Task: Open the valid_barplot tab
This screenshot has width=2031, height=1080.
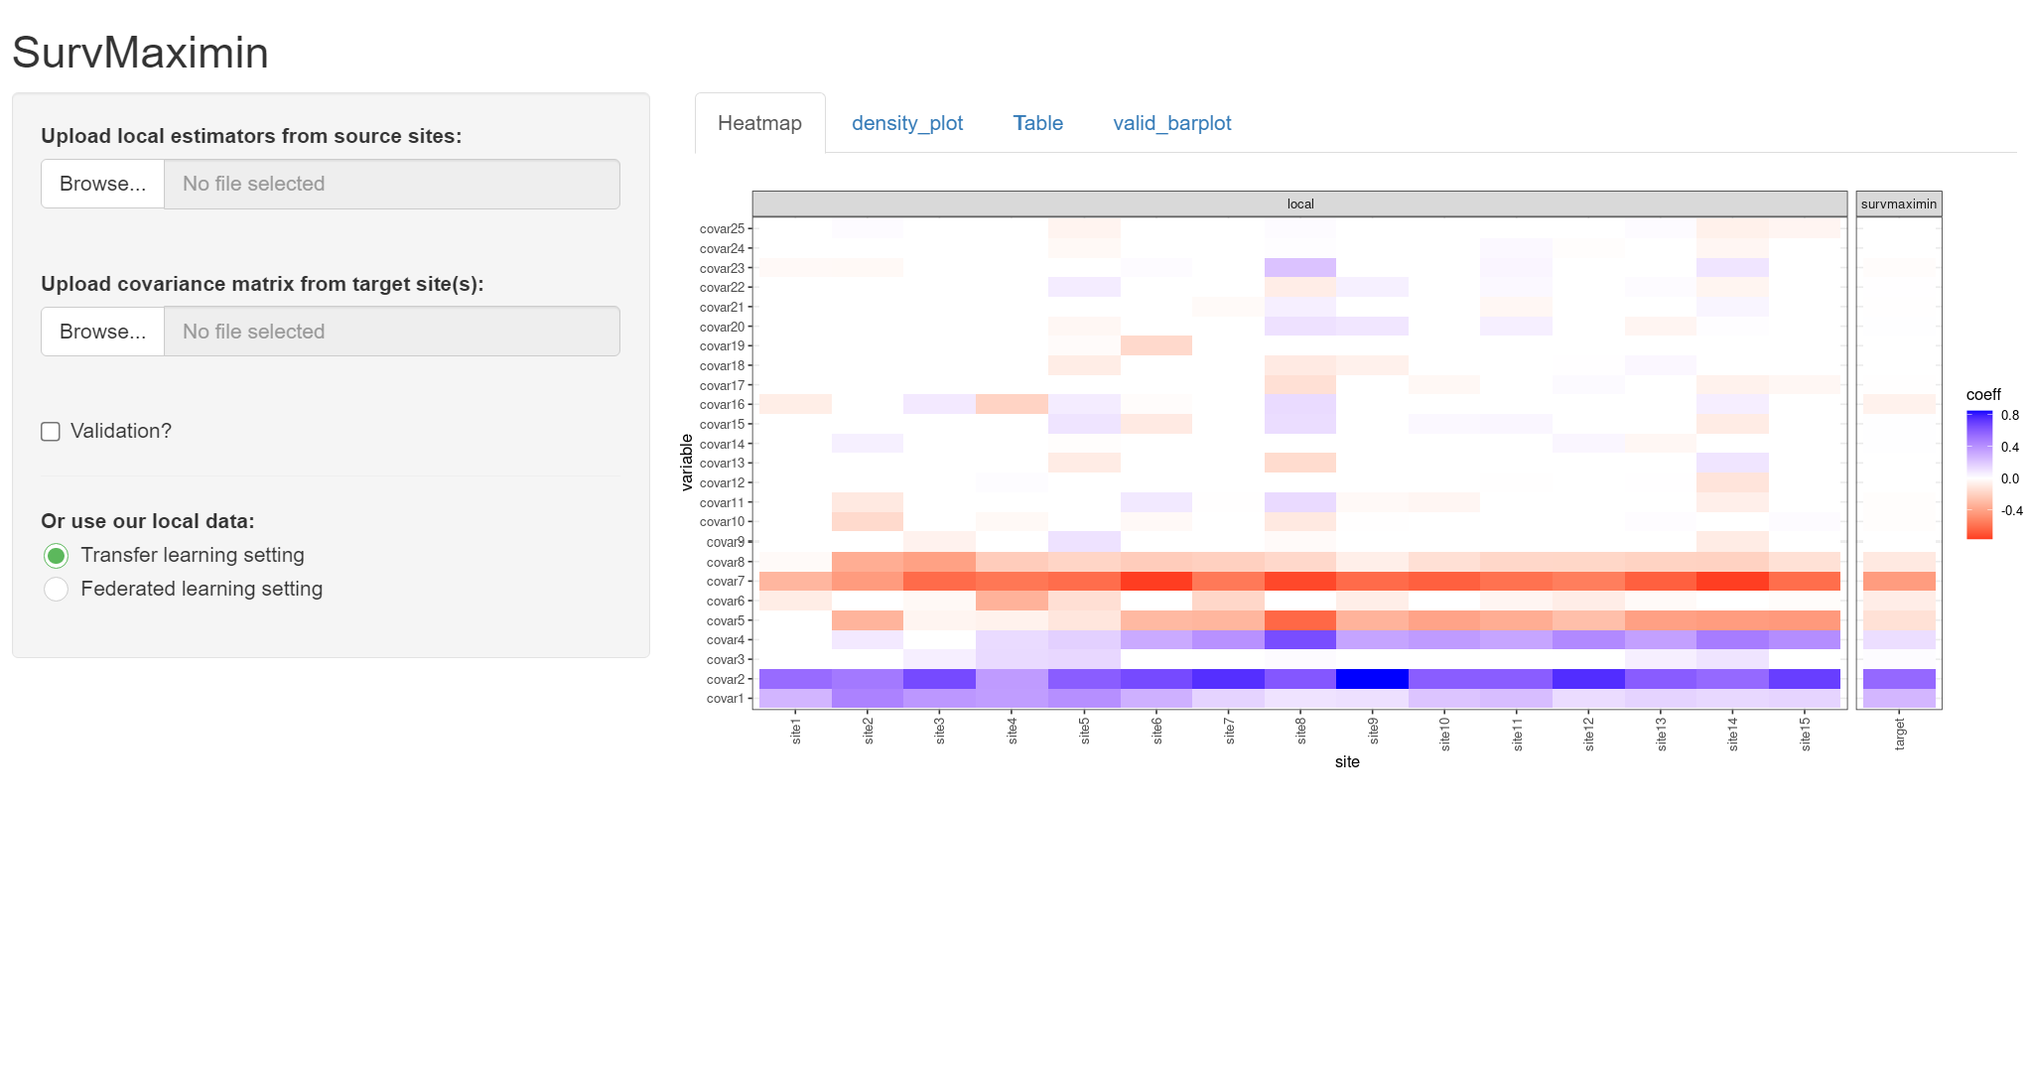Action: (x=1171, y=123)
